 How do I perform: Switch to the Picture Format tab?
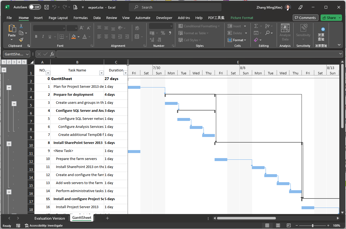pyautogui.click(x=242, y=18)
